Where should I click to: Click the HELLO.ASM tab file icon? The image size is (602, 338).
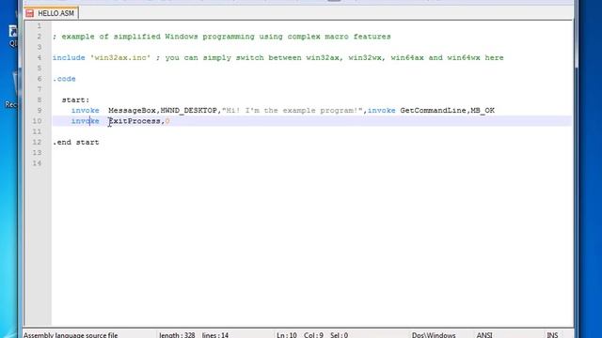tap(30, 13)
